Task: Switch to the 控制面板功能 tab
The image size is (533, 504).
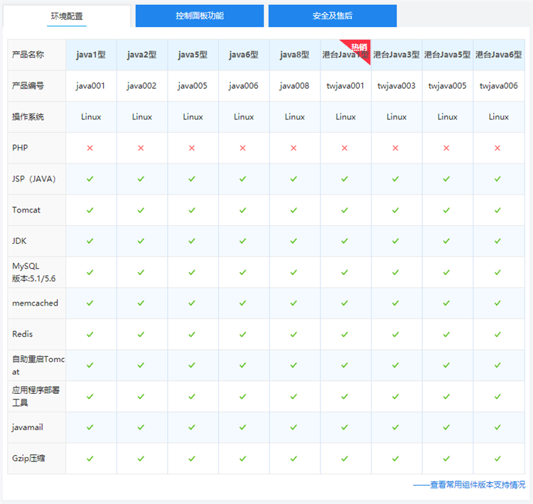Action: click(x=199, y=16)
